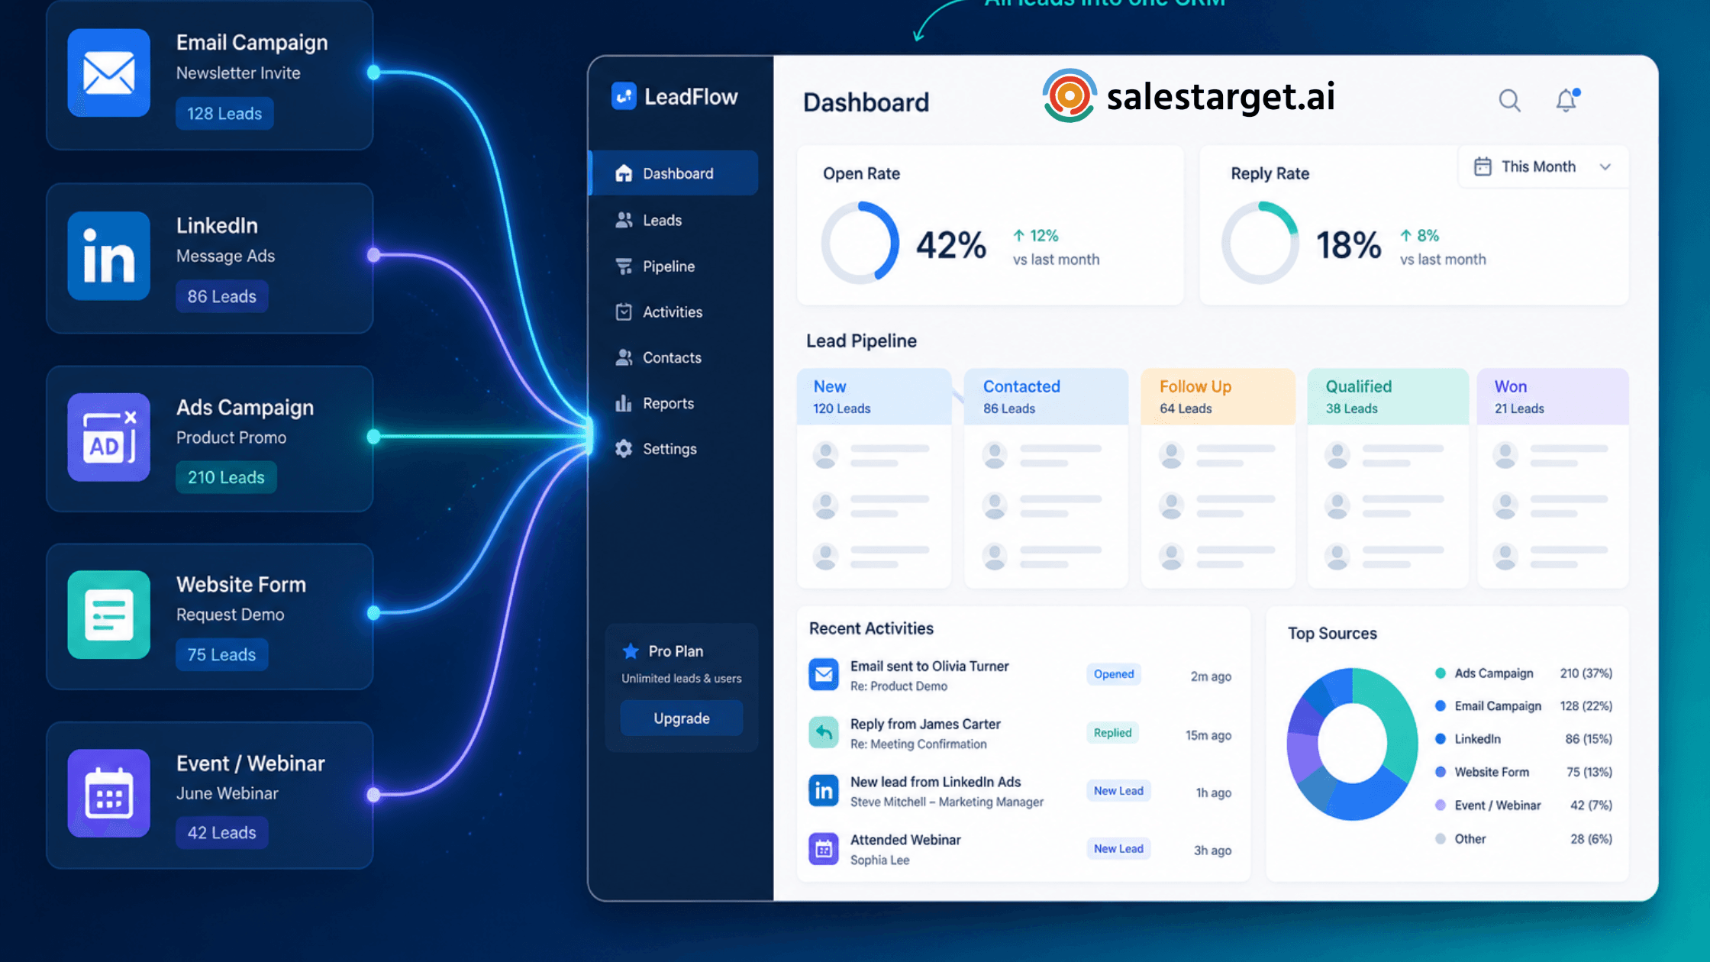Click the Contacts icon in sidebar
Image resolution: width=1710 pixels, height=962 pixels.
[x=624, y=357]
